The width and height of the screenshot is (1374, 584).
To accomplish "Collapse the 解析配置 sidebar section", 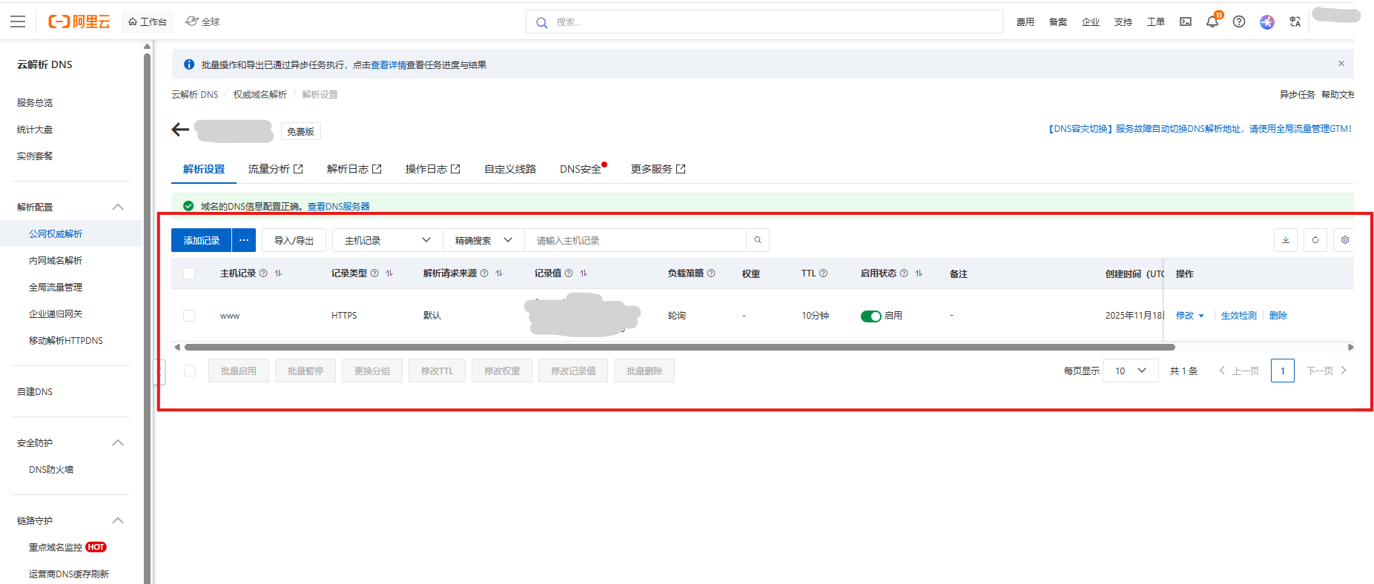I will [x=118, y=207].
